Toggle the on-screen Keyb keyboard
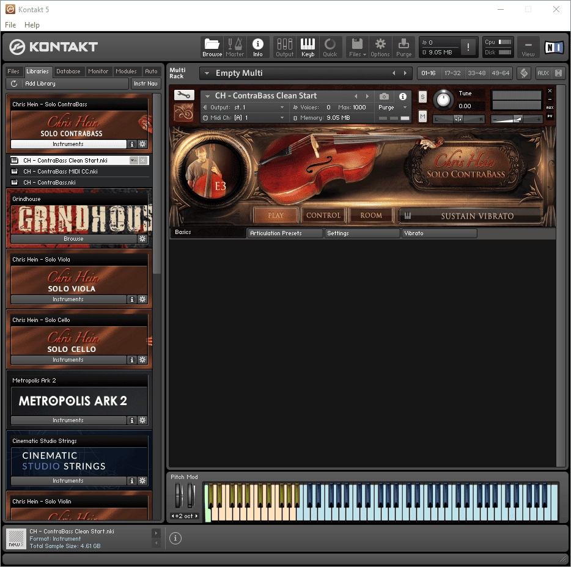571x567 pixels. [x=308, y=47]
